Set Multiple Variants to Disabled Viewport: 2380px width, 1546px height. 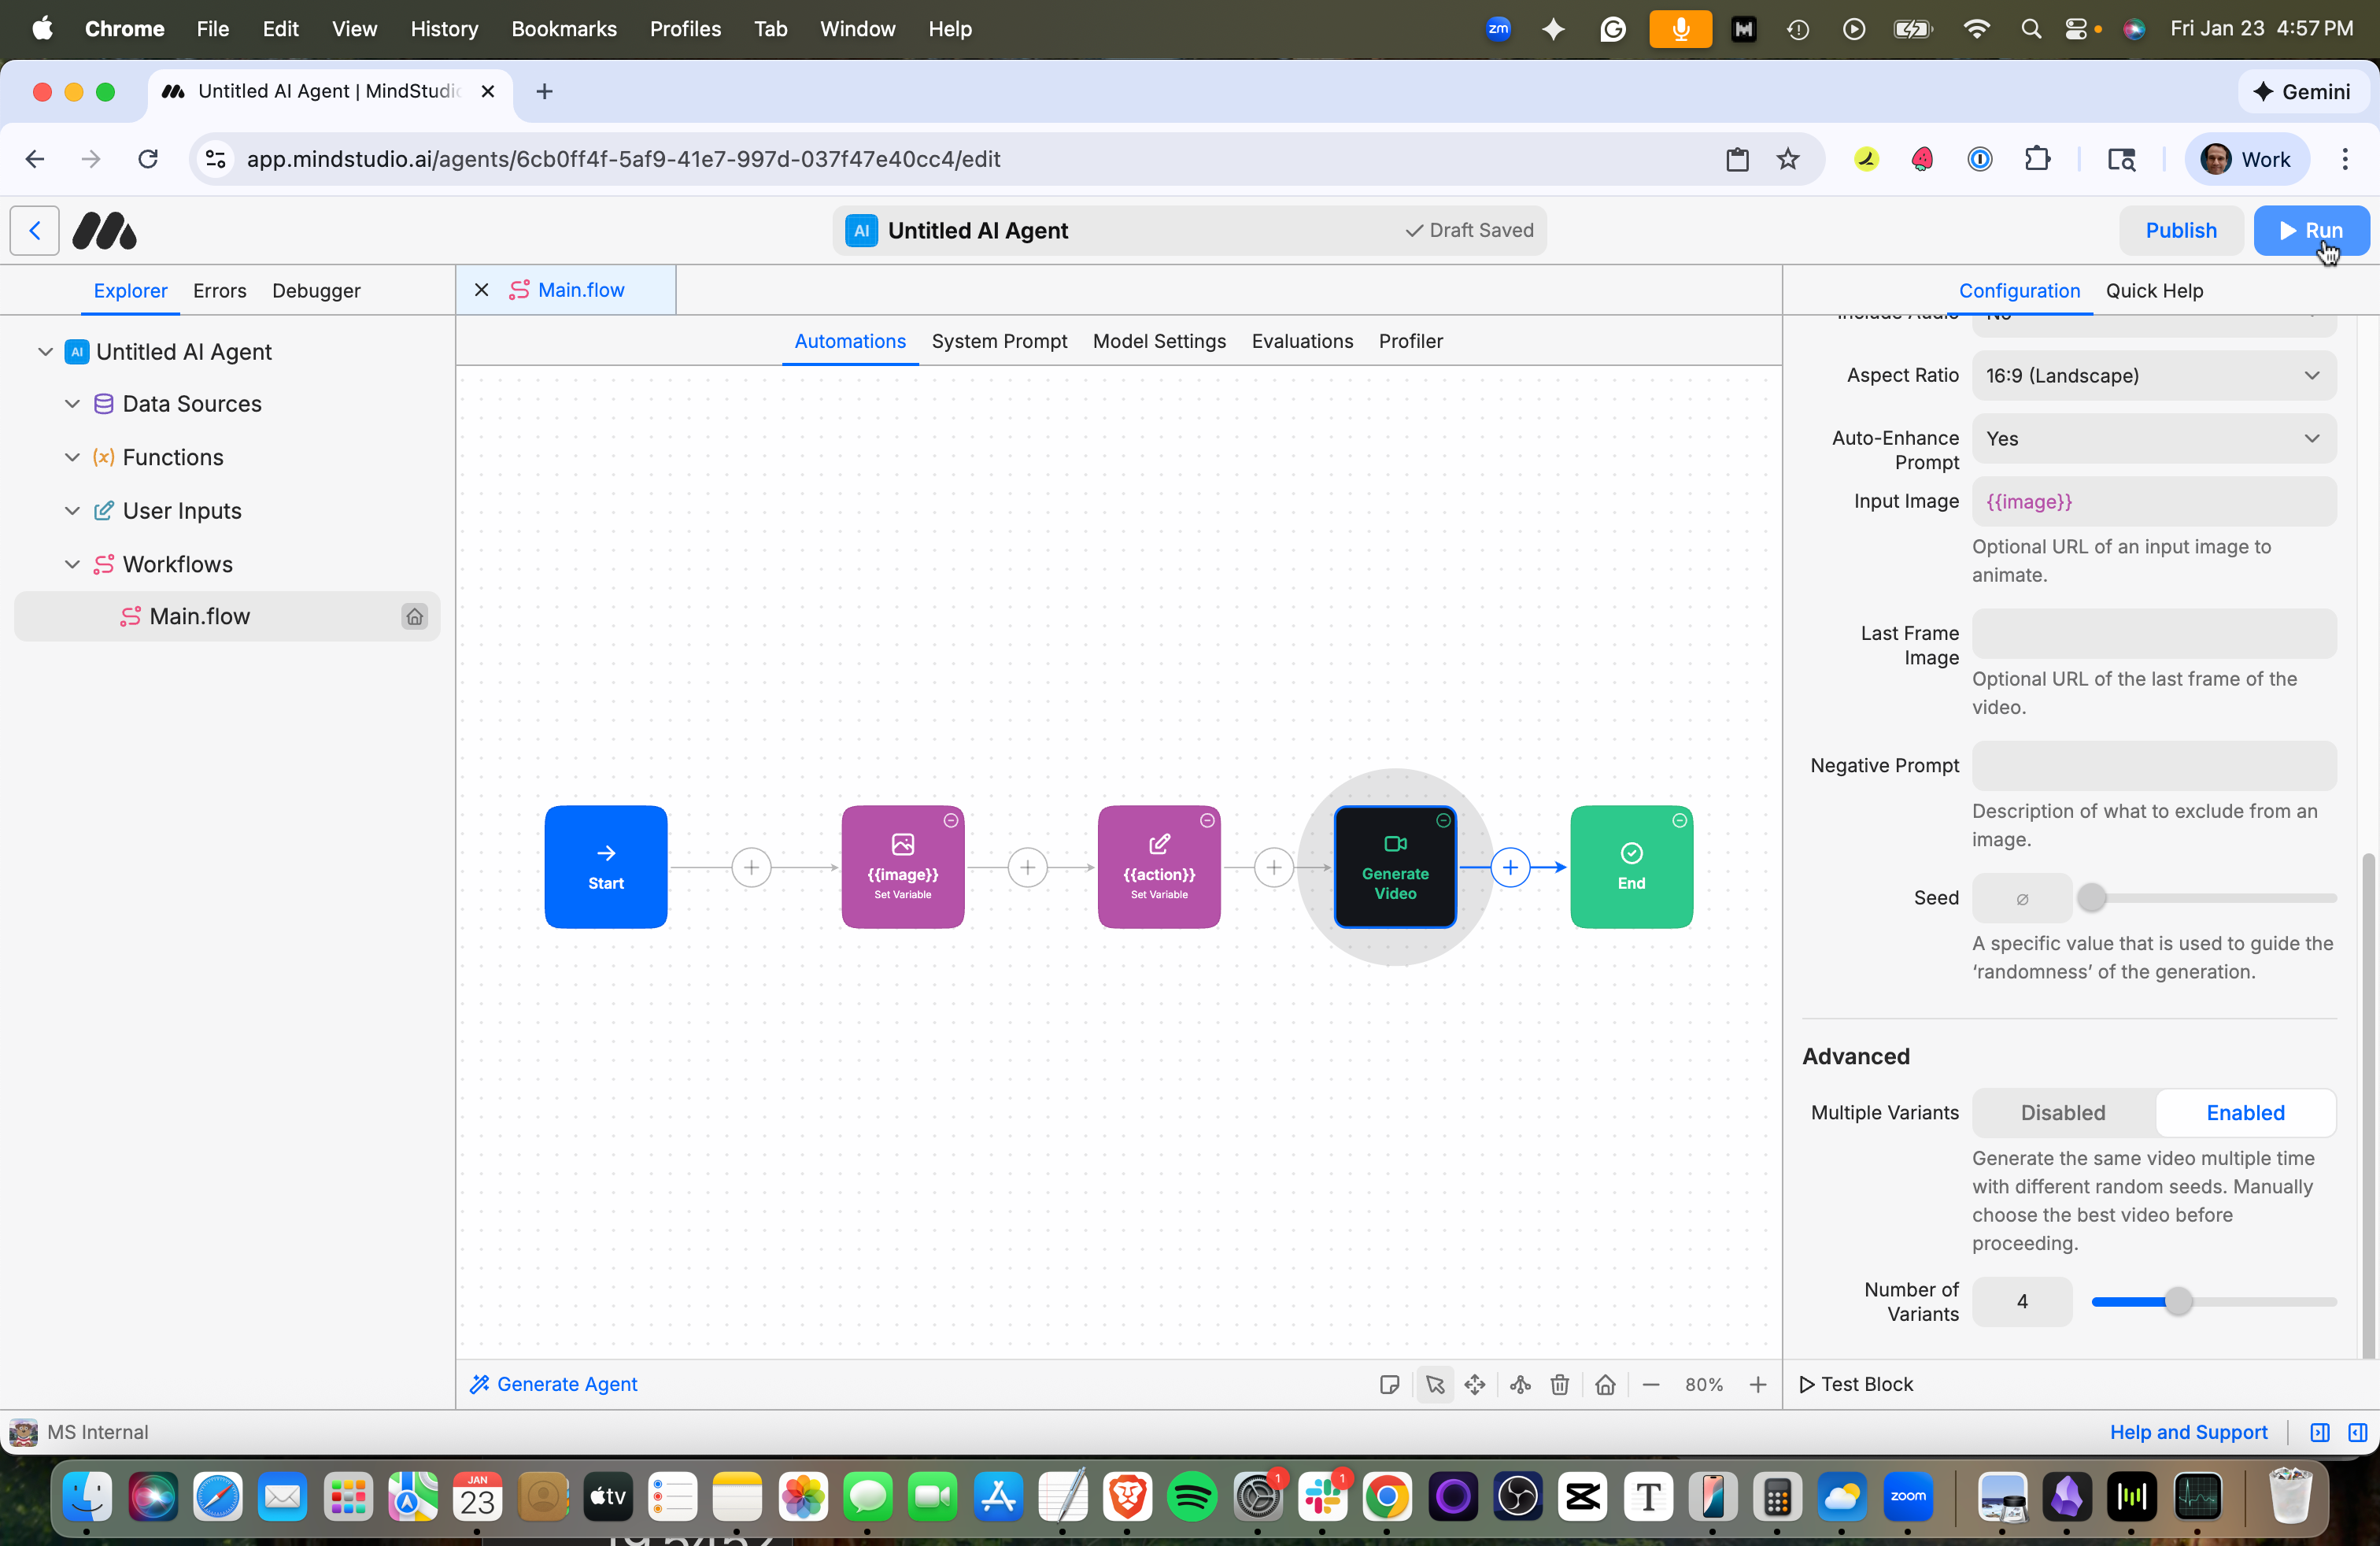(x=2062, y=1113)
